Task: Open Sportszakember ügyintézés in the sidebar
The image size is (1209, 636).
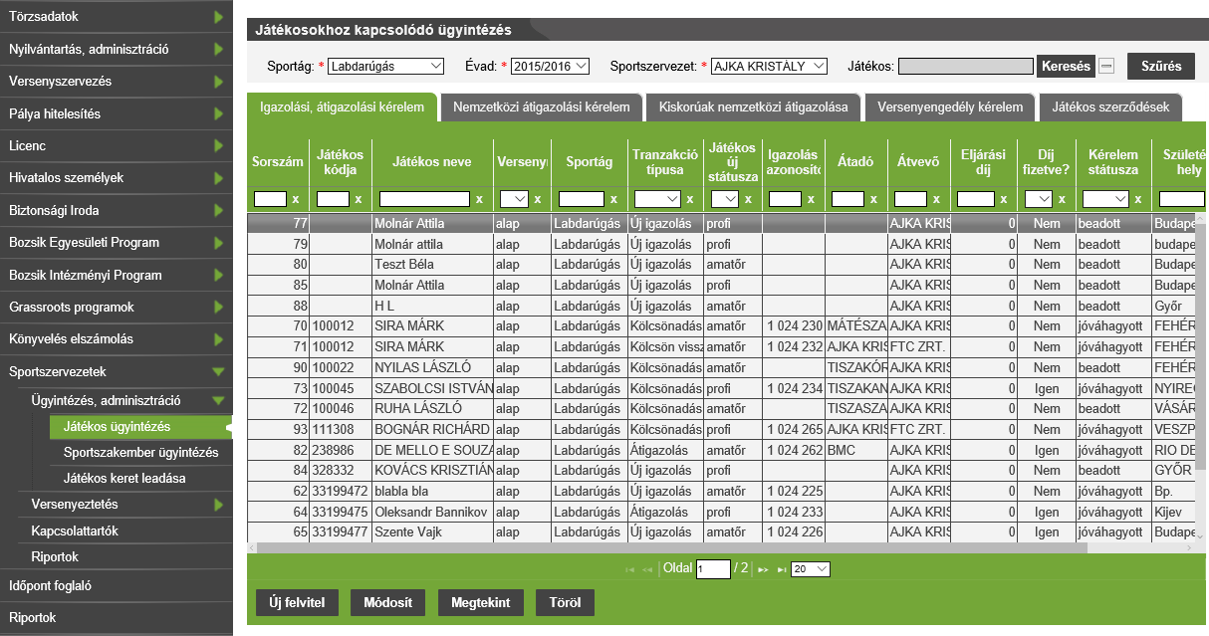Action: 139,453
